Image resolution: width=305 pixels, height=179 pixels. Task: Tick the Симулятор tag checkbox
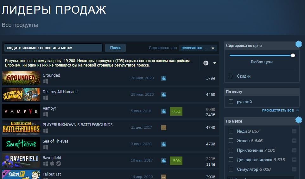231,169
